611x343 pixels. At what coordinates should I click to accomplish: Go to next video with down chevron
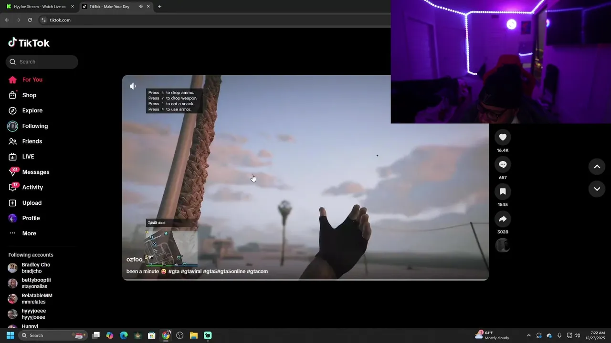pos(597,189)
